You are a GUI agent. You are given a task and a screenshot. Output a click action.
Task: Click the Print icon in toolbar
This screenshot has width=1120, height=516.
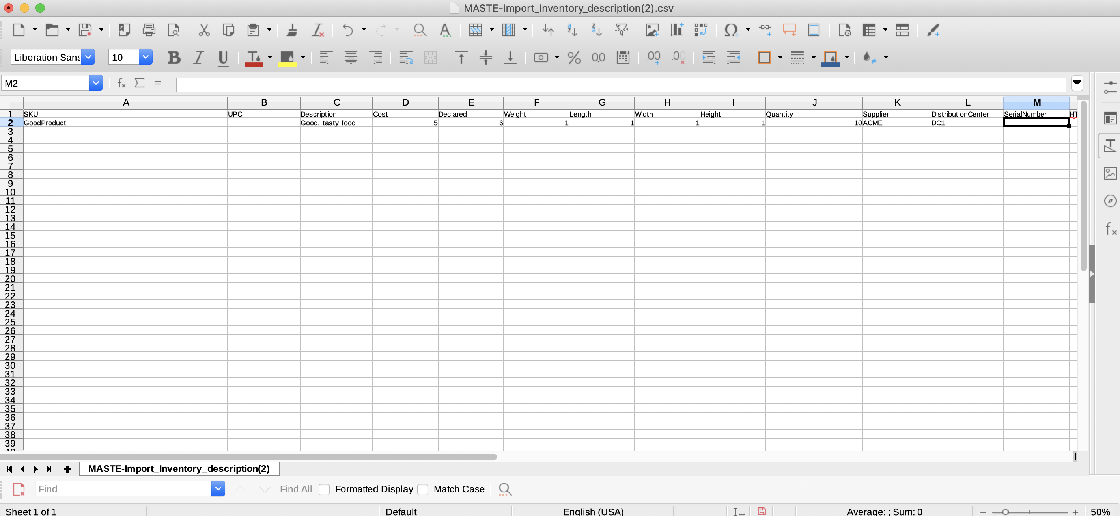[x=149, y=30]
